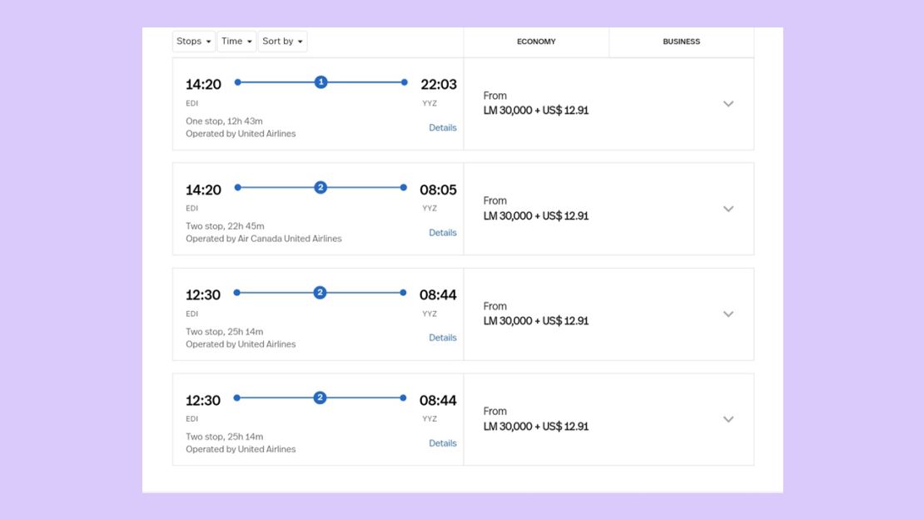The image size is (924, 519).
Task: Click the stop badge '2' on the 22h 45m flight
Action: pos(320,187)
